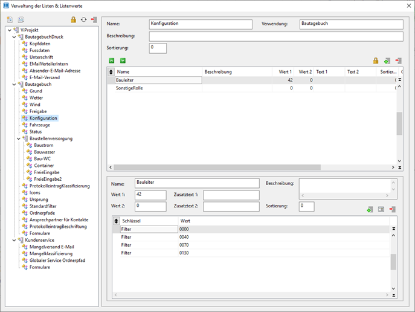Select the Bau-WC entry
Screen dimensions: 415x312
click(x=42, y=158)
